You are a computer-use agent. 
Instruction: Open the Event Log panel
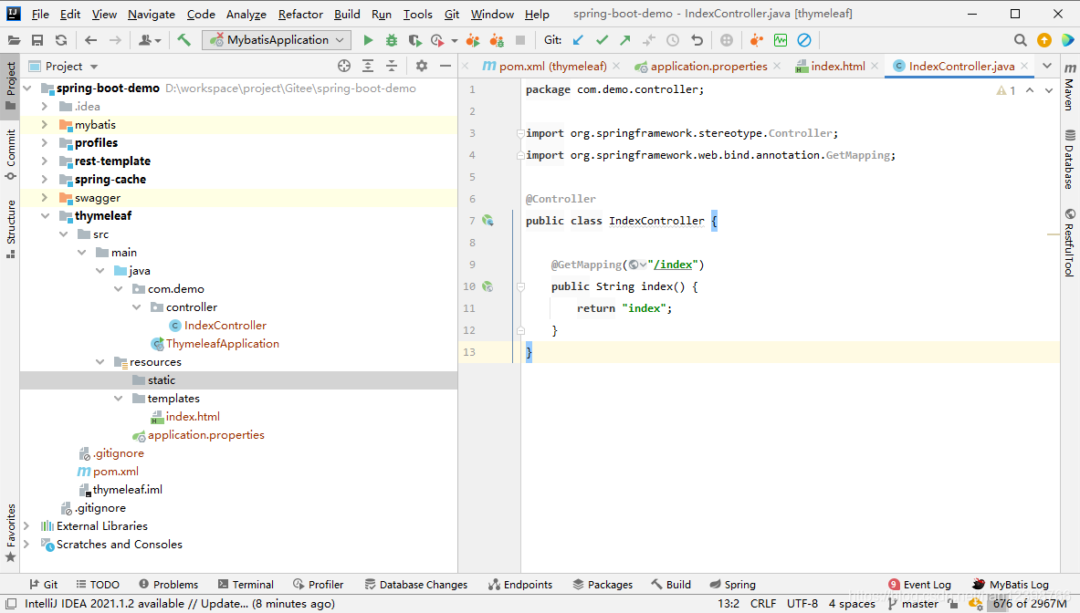[919, 584]
